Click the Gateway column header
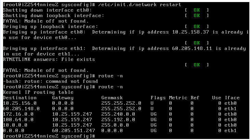 pyautogui.click(x=63, y=98)
